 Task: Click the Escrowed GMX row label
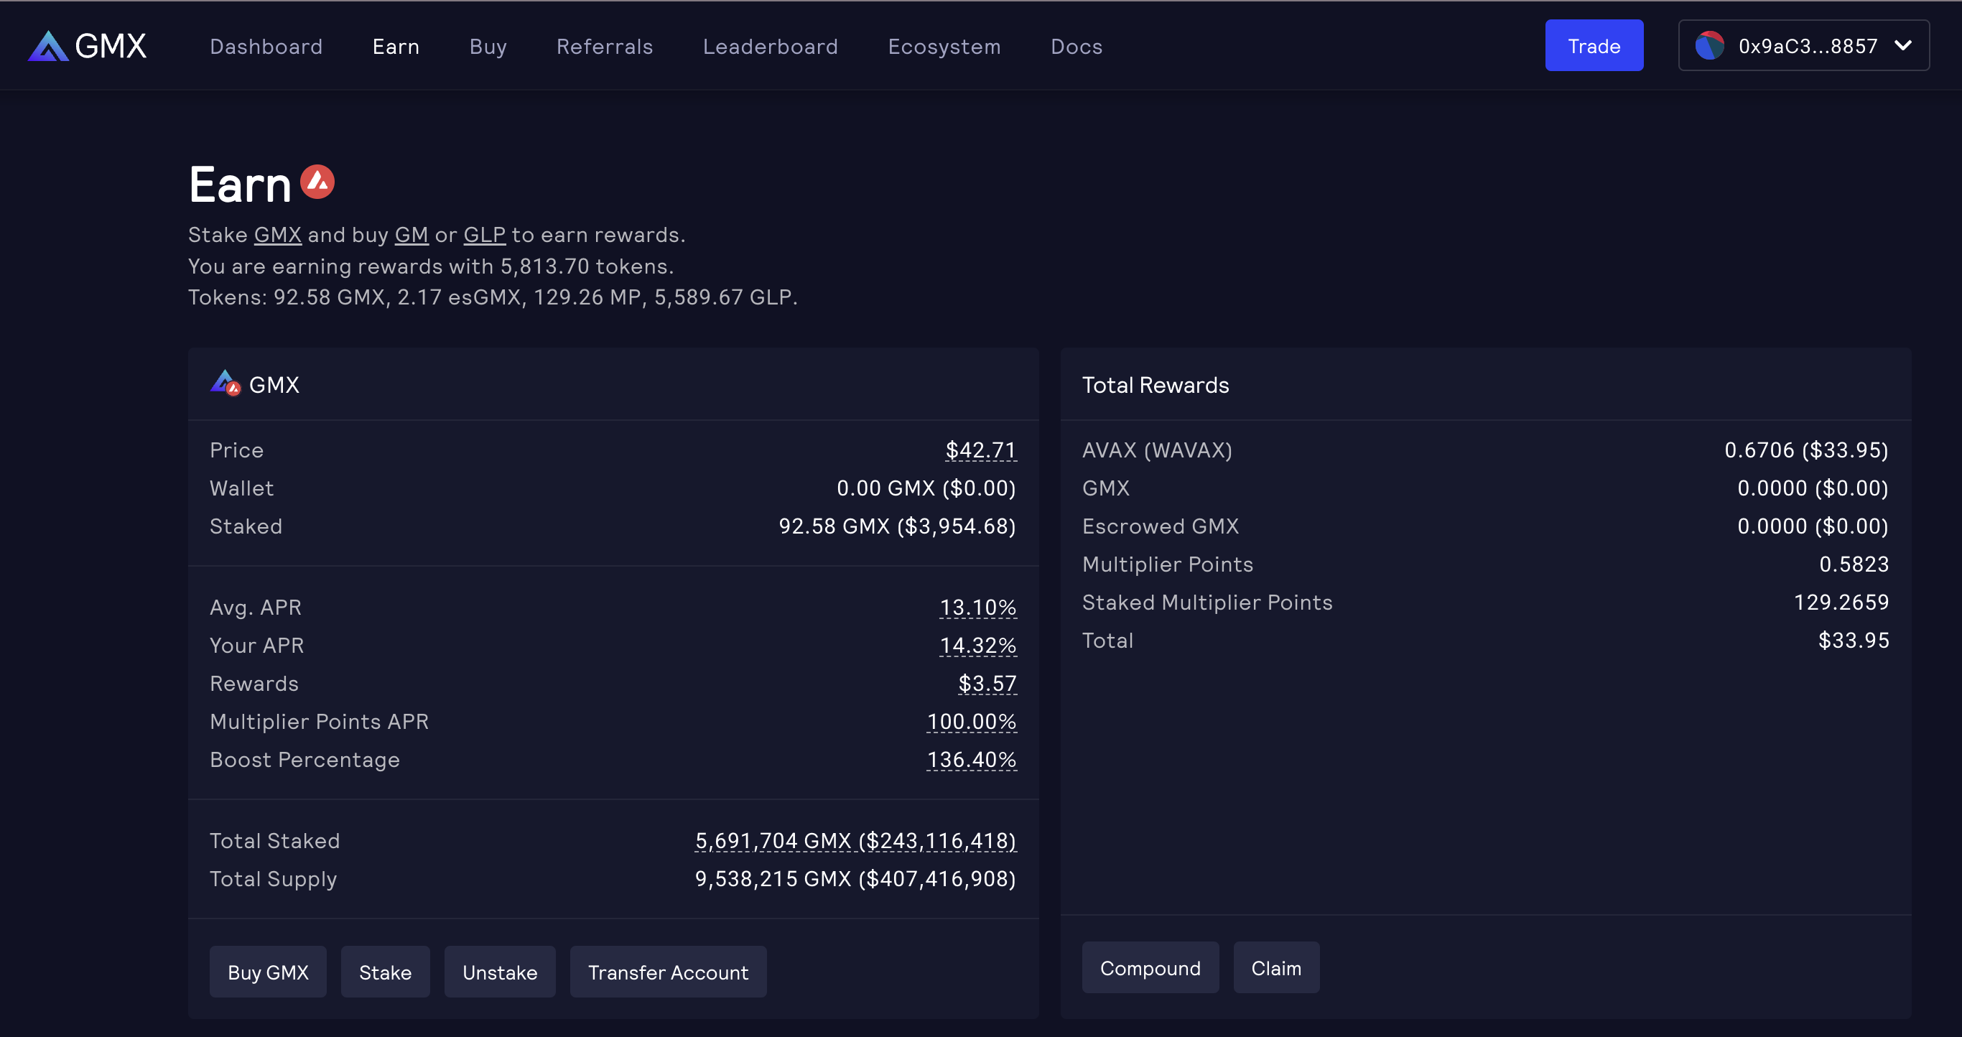pos(1160,526)
